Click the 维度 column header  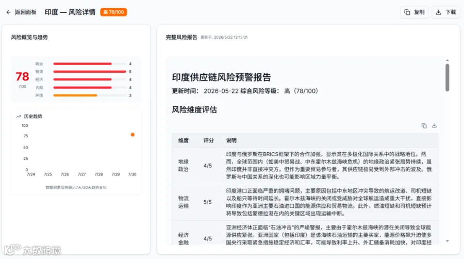[184, 141]
